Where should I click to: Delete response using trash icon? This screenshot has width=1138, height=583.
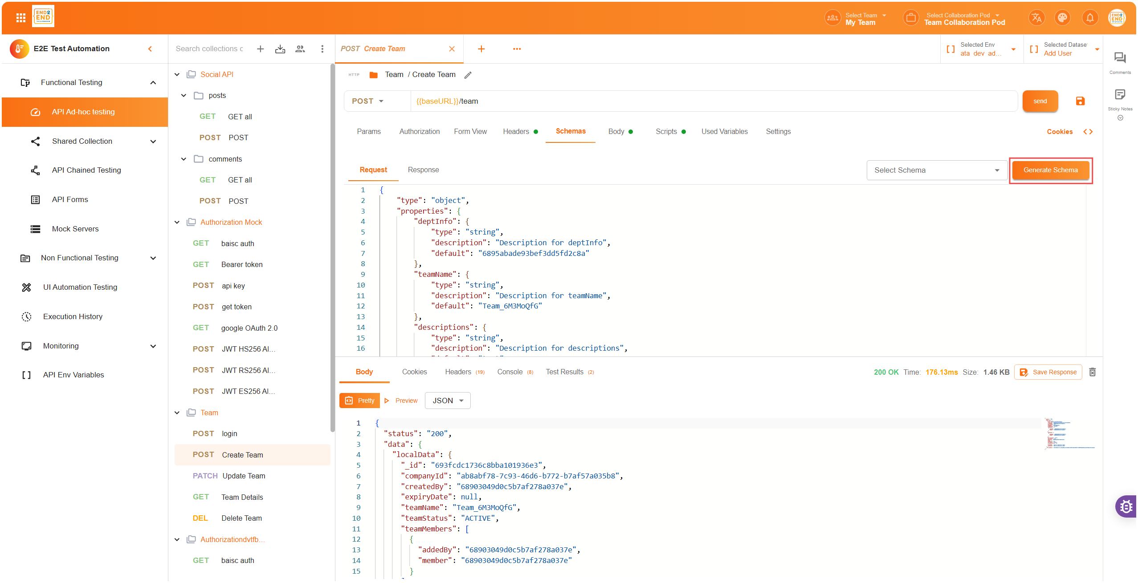click(x=1092, y=372)
